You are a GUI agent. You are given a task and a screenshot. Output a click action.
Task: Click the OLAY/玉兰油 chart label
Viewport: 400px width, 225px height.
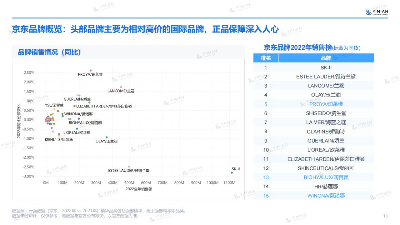tap(107, 141)
